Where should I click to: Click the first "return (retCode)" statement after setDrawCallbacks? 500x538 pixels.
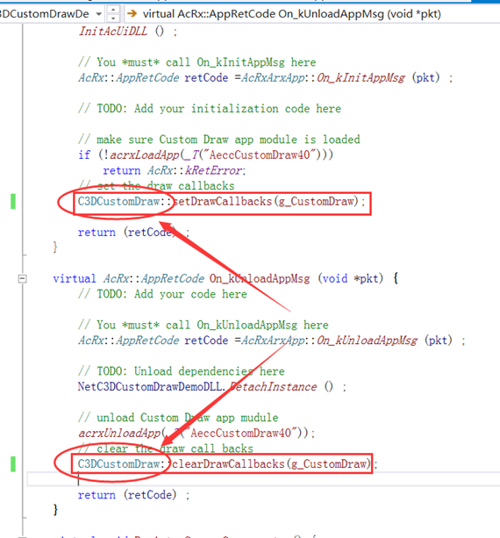(133, 233)
